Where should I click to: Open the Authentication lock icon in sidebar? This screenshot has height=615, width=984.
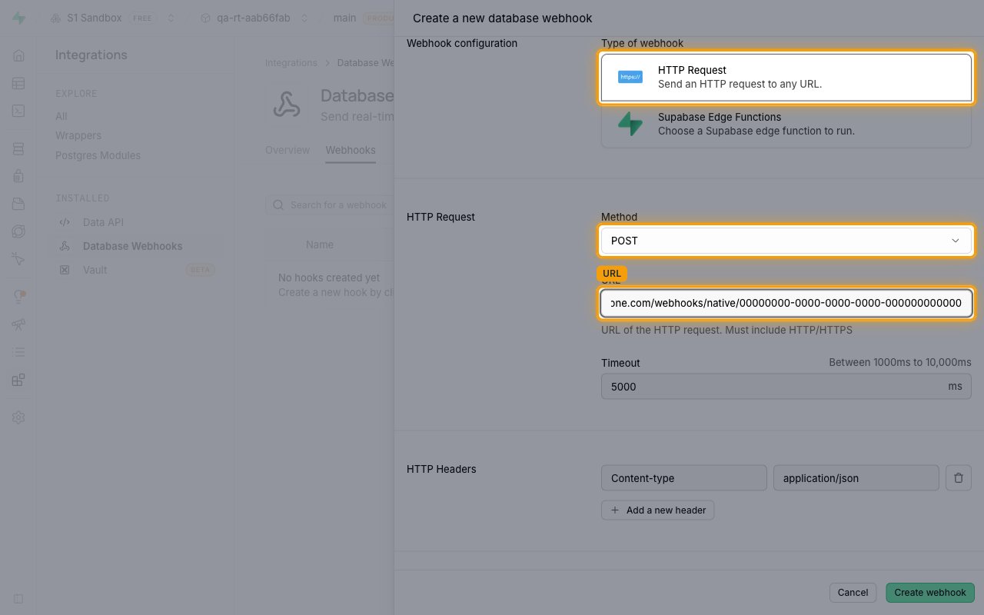(18, 176)
